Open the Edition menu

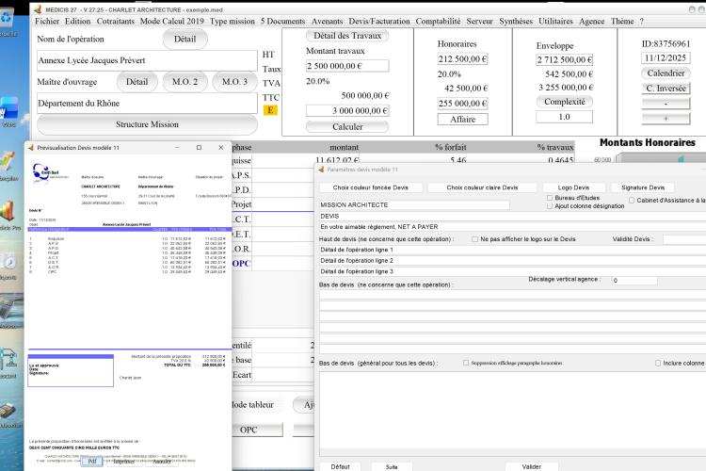[77, 21]
